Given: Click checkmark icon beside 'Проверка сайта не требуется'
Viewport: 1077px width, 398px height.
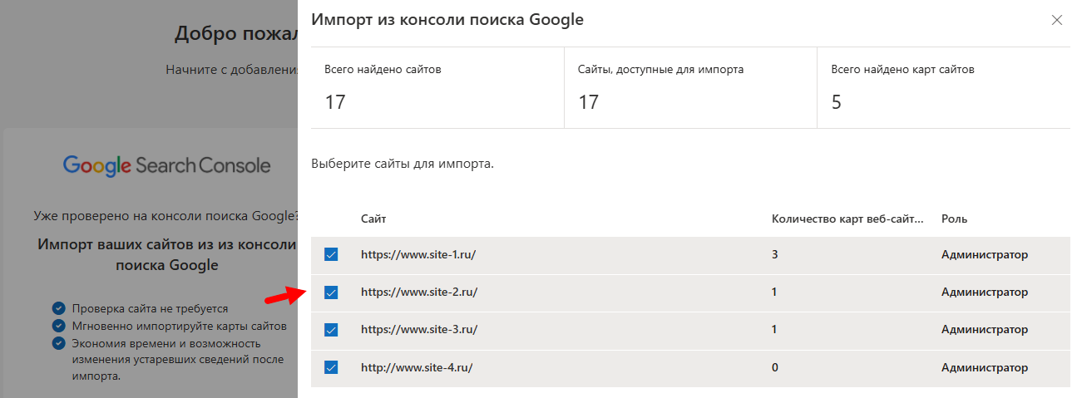Looking at the screenshot, I should (x=58, y=308).
